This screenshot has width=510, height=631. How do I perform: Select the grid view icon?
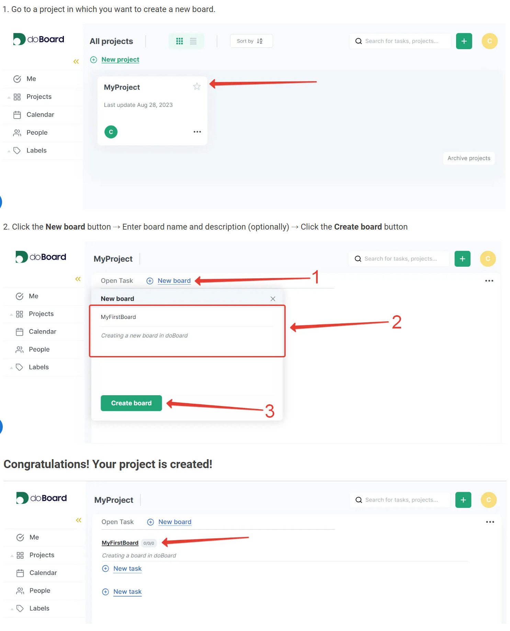tap(179, 41)
